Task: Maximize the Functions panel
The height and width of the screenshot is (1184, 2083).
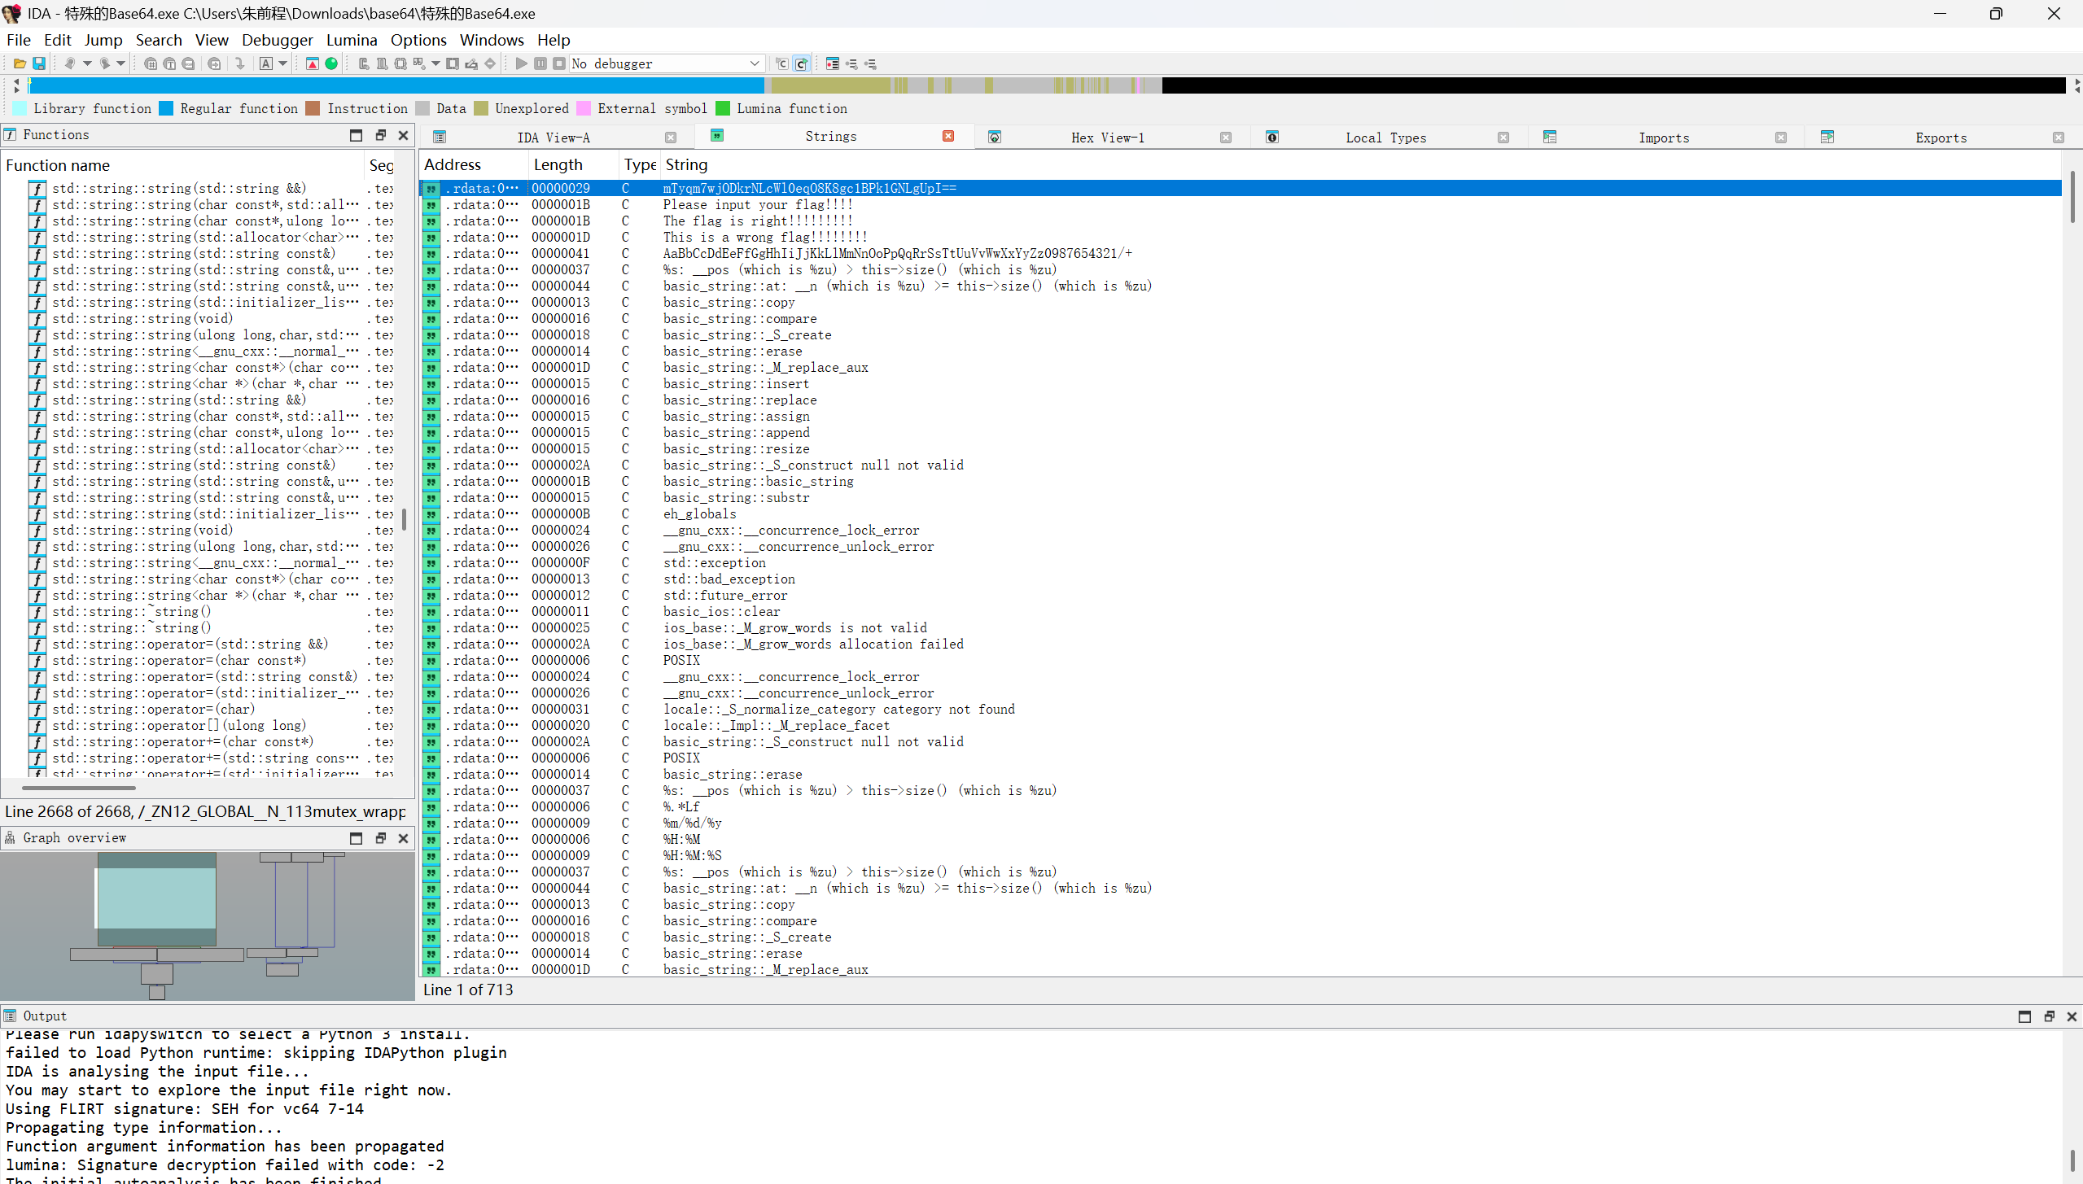Action: pyautogui.click(x=356, y=135)
